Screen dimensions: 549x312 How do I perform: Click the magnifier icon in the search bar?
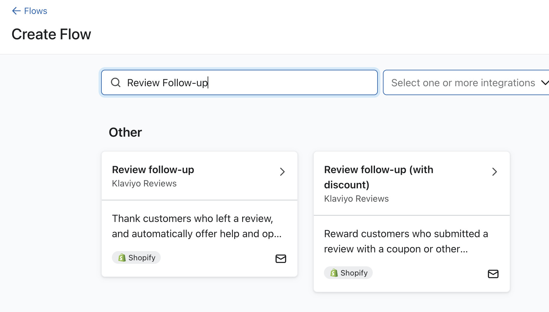tap(116, 82)
